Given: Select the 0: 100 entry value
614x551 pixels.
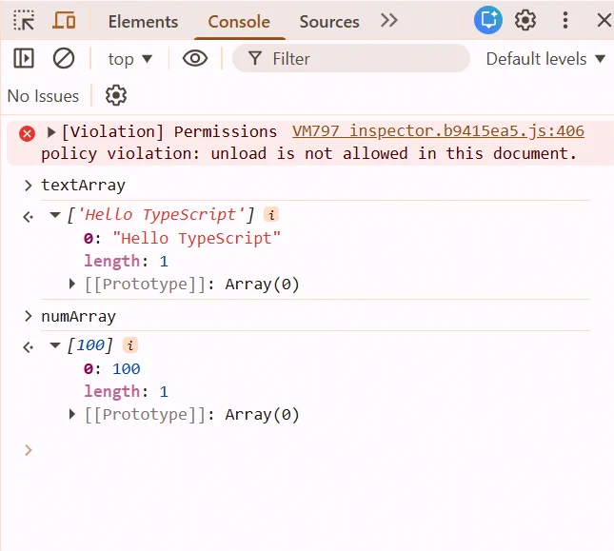Looking at the screenshot, I should point(126,368).
